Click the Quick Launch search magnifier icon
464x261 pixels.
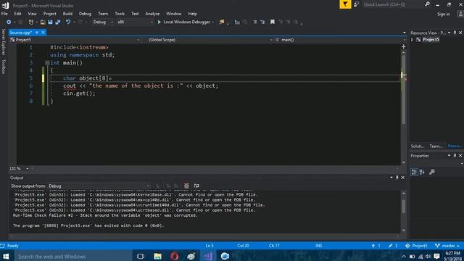click(x=427, y=4)
